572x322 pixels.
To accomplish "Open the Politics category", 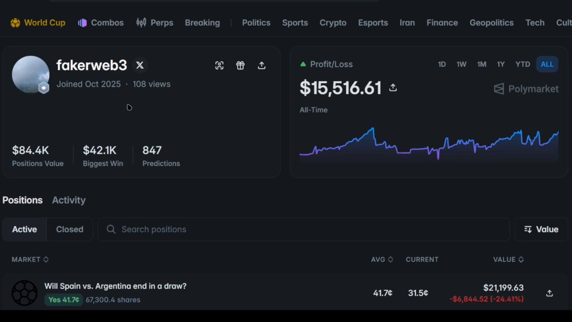I will click(256, 23).
